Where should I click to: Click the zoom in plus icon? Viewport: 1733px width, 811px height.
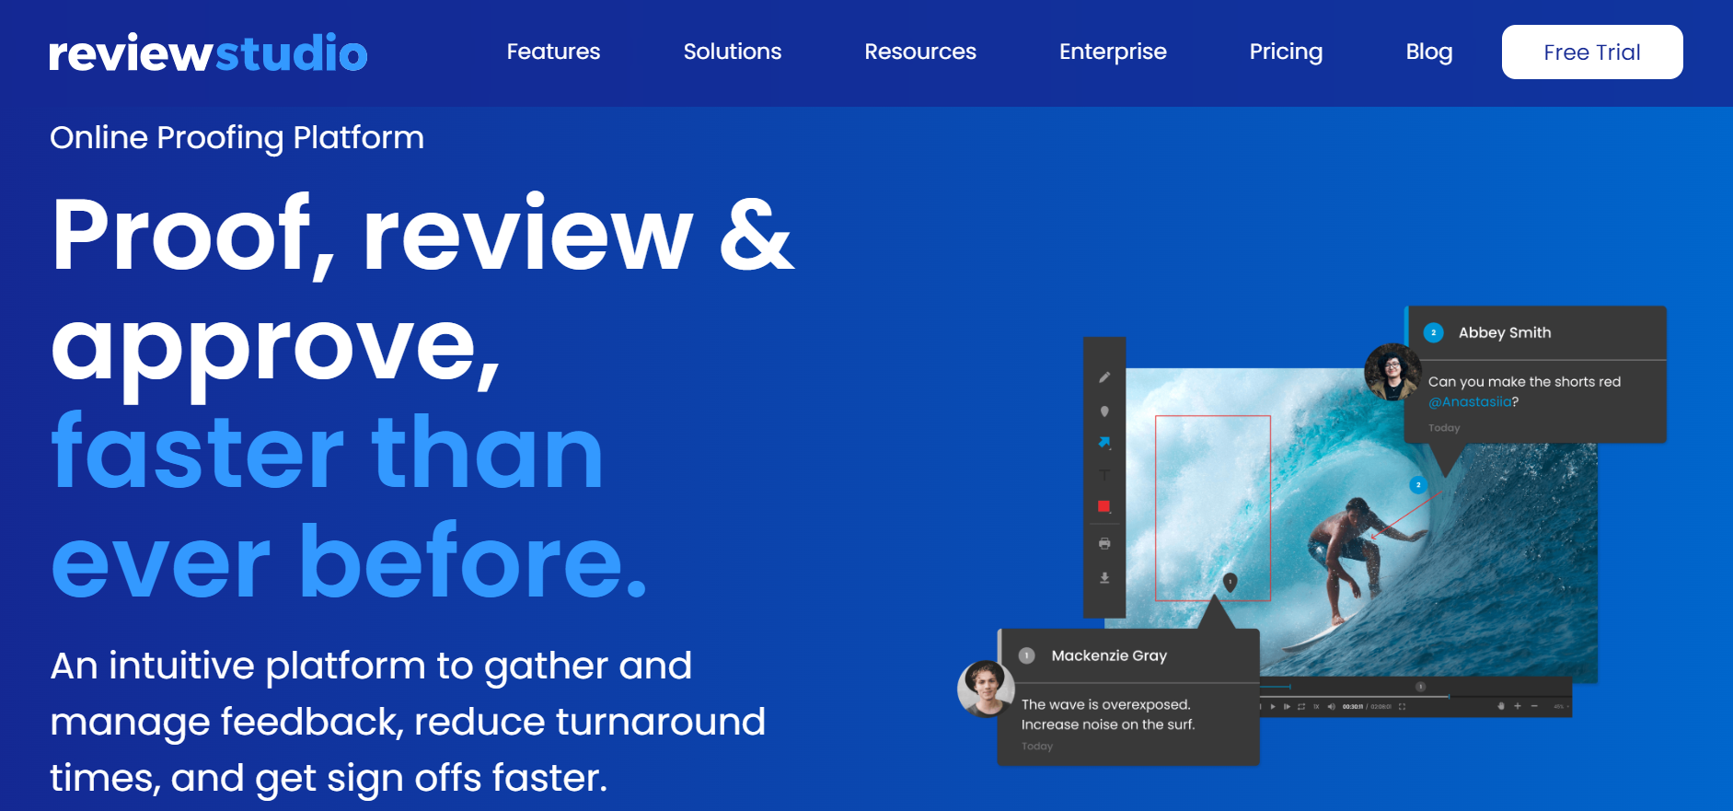[x=1518, y=706]
